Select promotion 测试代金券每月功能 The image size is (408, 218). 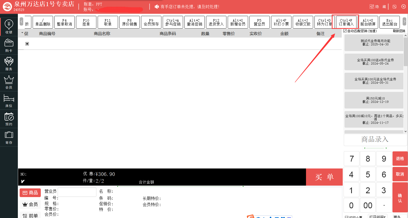tap(374, 43)
